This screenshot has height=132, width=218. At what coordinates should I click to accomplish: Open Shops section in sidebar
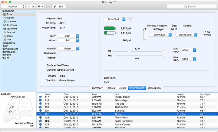click(9, 36)
